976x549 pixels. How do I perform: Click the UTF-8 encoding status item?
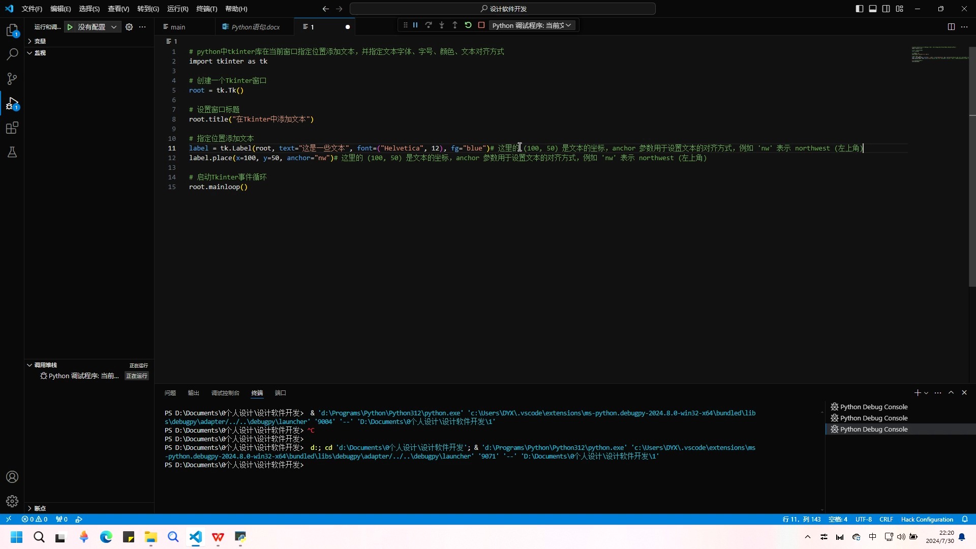click(863, 520)
